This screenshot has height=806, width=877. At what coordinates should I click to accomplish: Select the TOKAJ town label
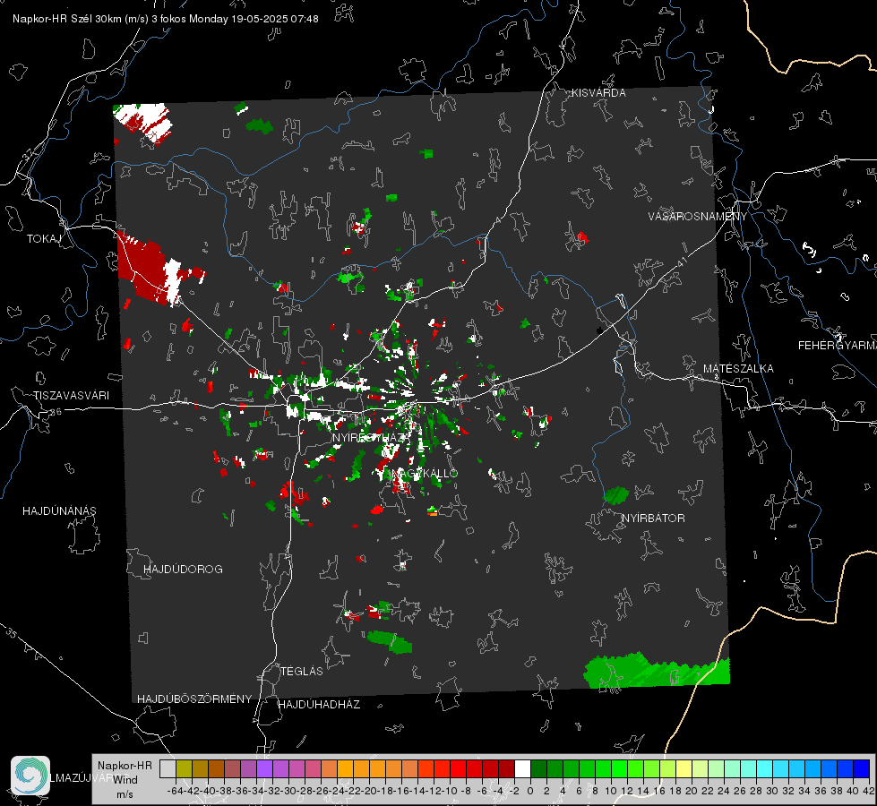pyautogui.click(x=44, y=239)
